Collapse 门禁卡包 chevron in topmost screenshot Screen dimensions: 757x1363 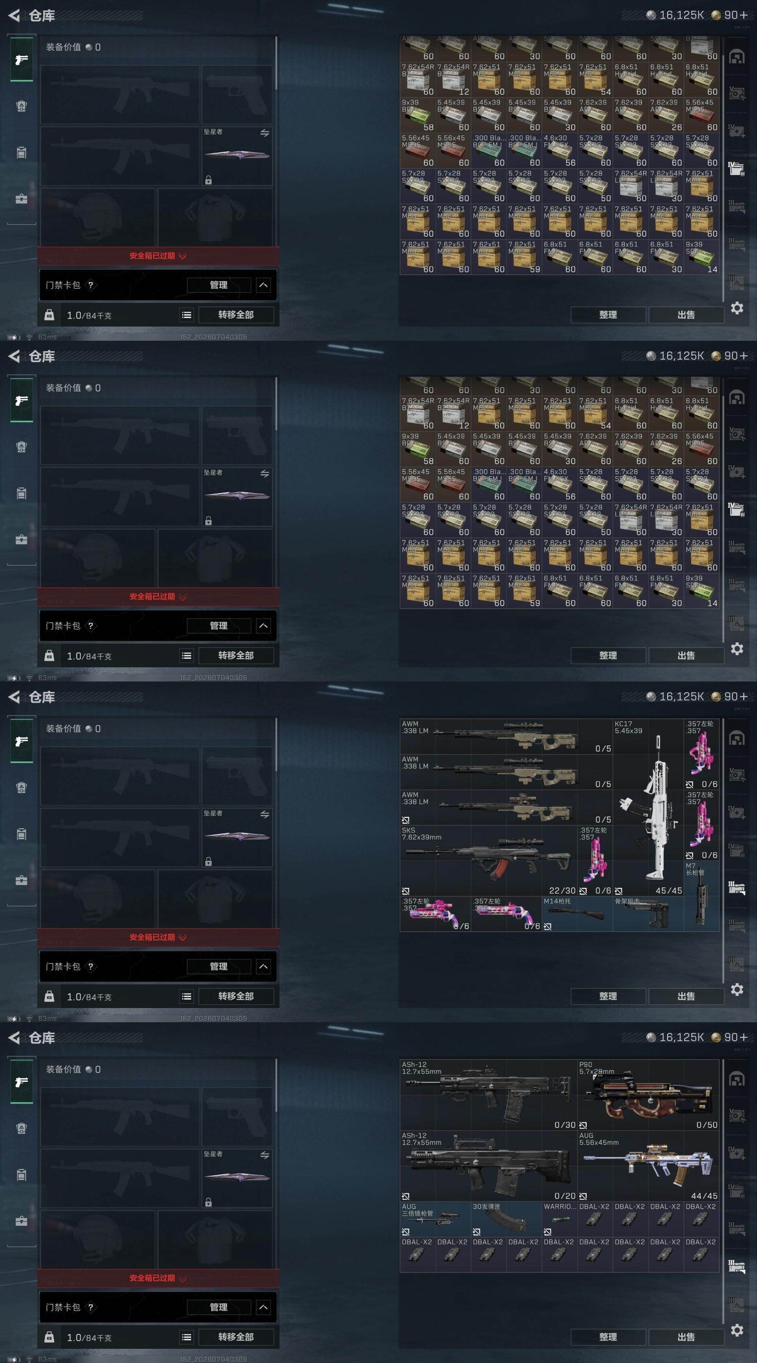264,285
